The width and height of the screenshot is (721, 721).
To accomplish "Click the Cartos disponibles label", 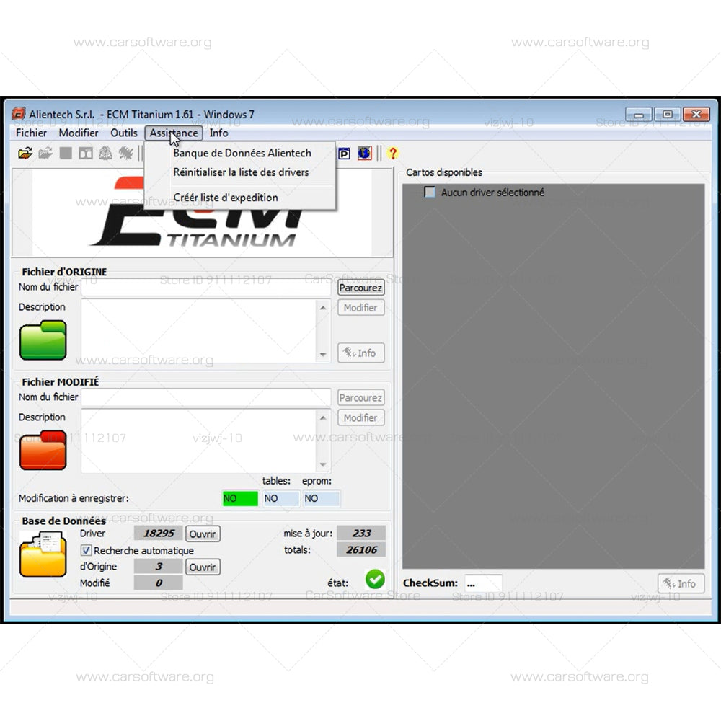I will [443, 172].
